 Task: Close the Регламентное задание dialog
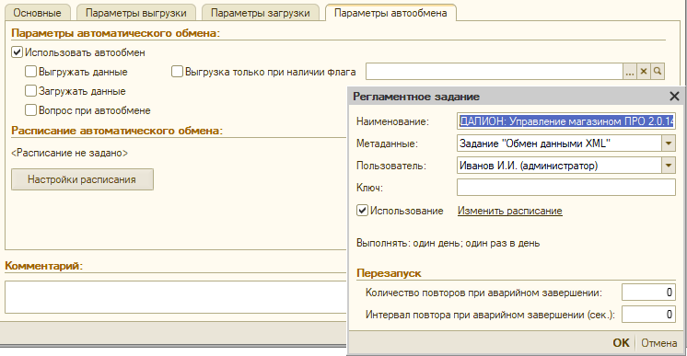point(674,97)
